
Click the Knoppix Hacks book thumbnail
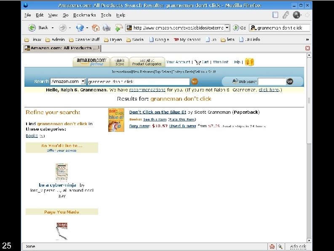pos(62,231)
